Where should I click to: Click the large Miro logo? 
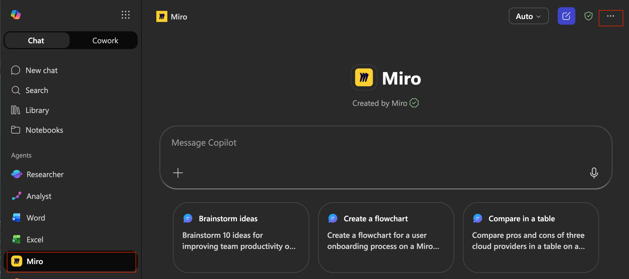(364, 78)
